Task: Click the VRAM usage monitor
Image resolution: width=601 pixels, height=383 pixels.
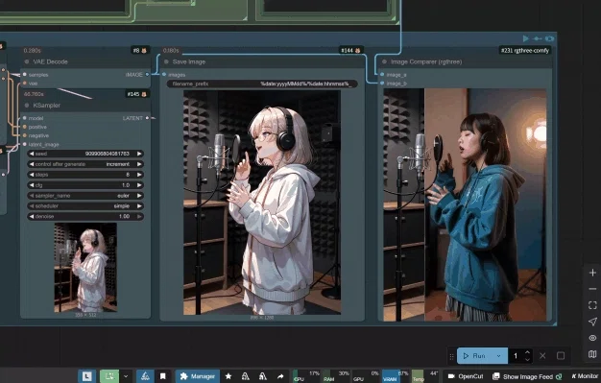Action: (x=396, y=376)
